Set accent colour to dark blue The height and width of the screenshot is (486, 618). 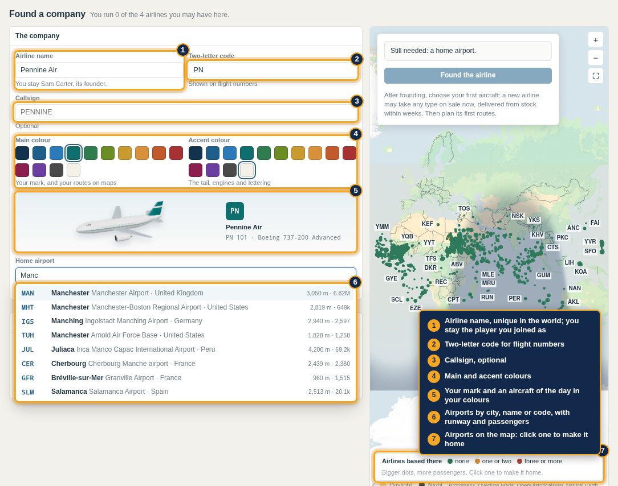tap(213, 153)
